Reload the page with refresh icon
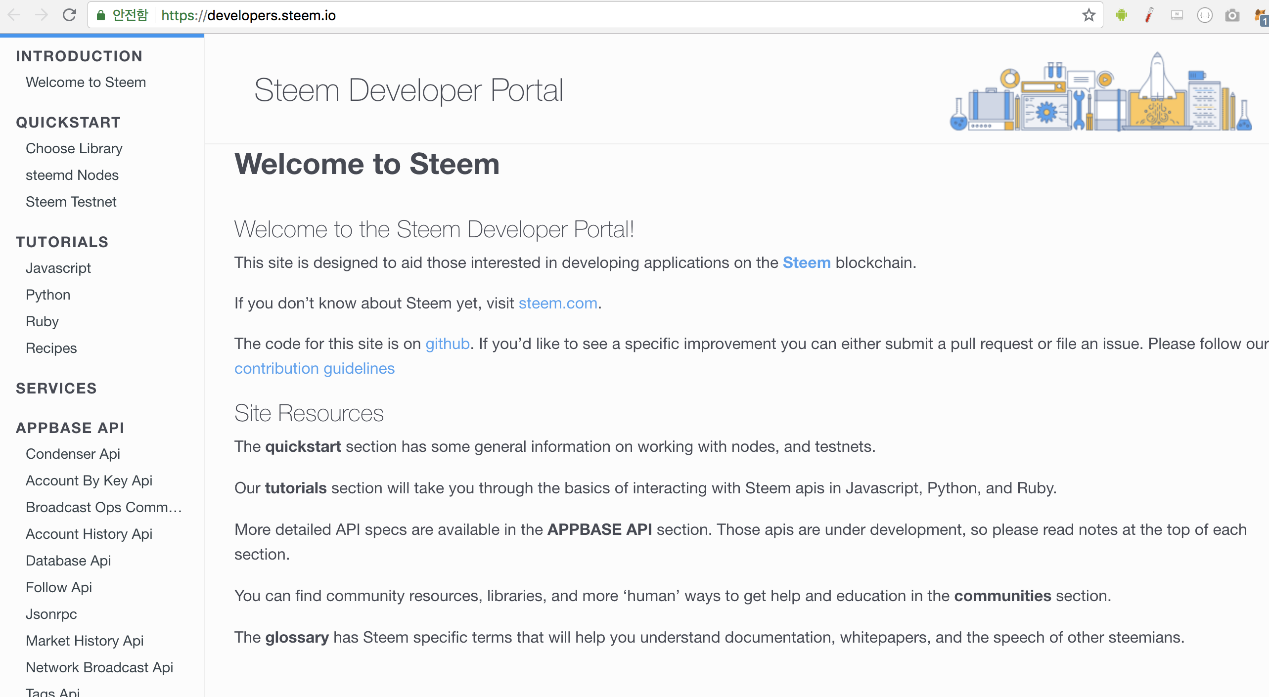The width and height of the screenshot is (1269, 697). tap(69, 15)
